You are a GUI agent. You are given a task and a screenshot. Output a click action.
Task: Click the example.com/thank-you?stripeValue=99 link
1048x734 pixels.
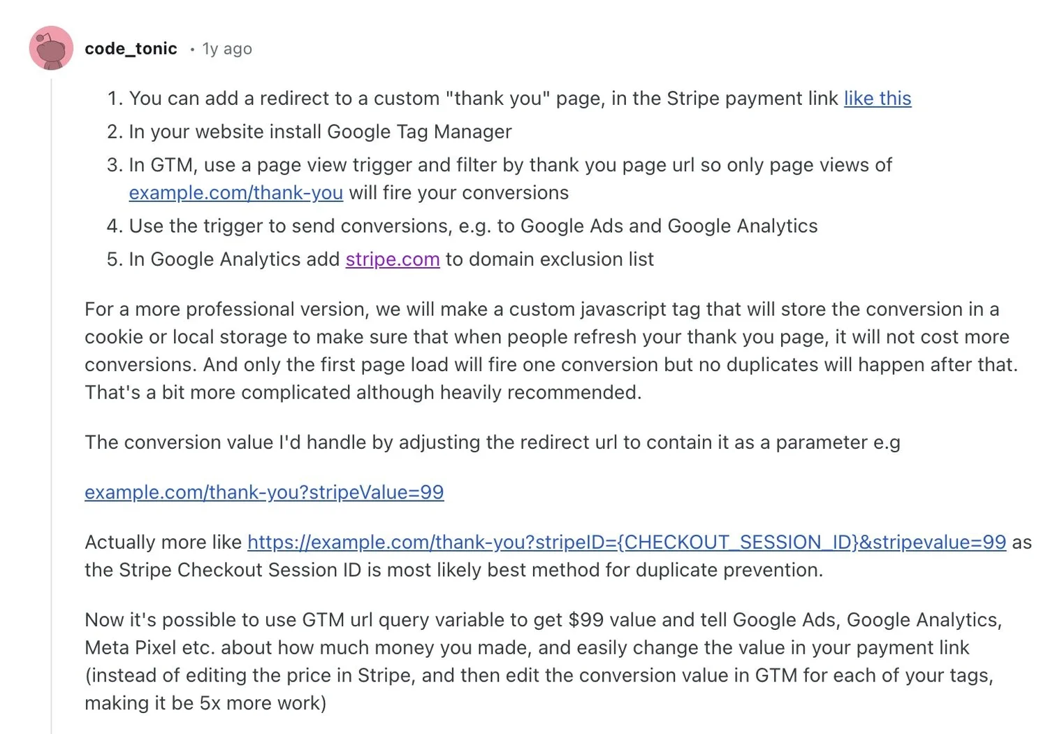pyautogui.click(x=264, y=492)
